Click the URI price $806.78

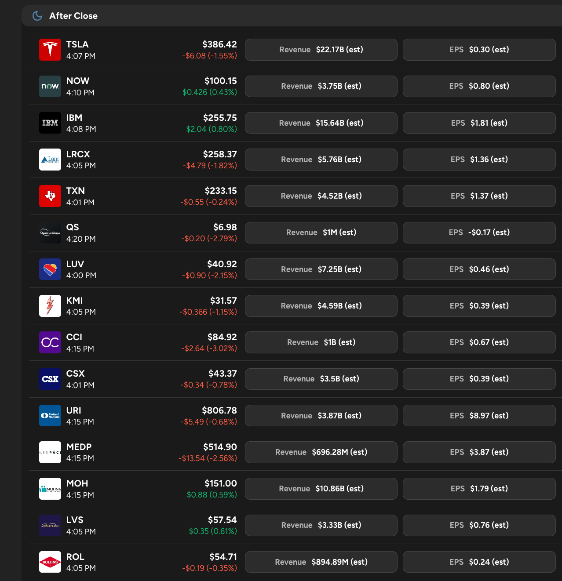[x=219, y=410]
